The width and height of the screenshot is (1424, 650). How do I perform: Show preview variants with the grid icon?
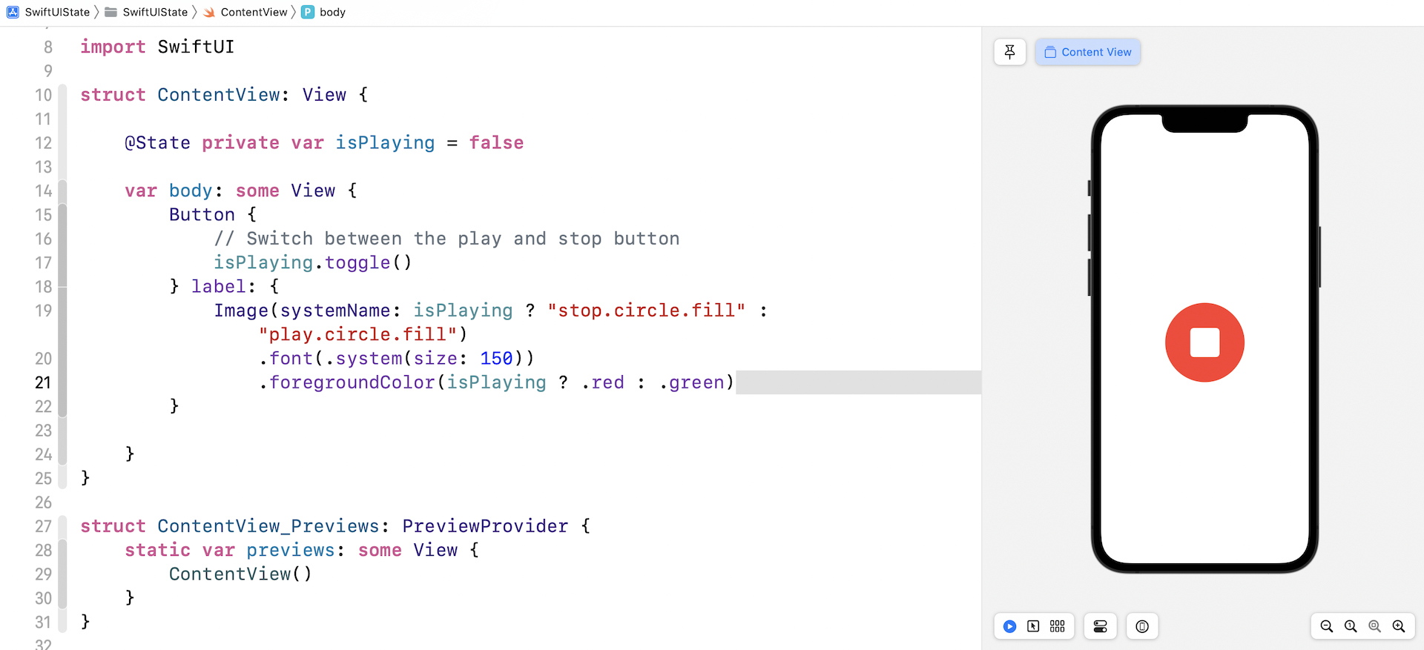coord(1058,626)
